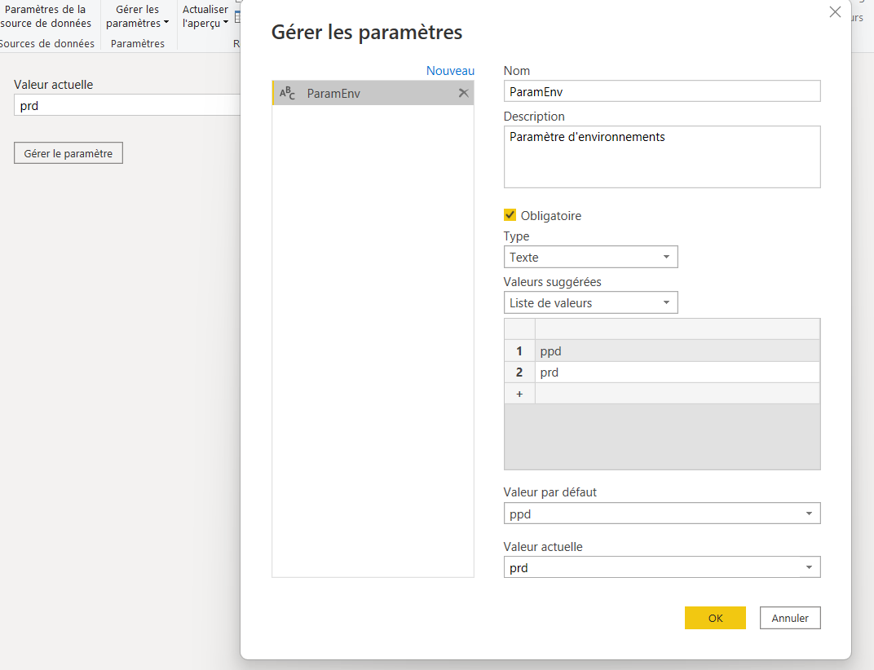Close the Gérer les paramètres dialog
This screenshot has height=670, width=874.
[834, 11]
